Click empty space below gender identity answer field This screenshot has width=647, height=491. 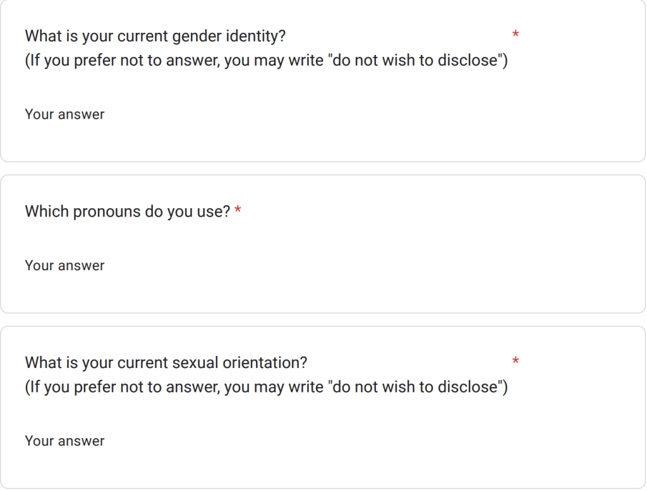coord(323,143)
